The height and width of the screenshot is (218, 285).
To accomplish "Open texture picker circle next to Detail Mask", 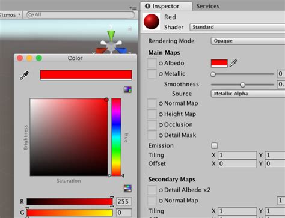I will [161, 135].
